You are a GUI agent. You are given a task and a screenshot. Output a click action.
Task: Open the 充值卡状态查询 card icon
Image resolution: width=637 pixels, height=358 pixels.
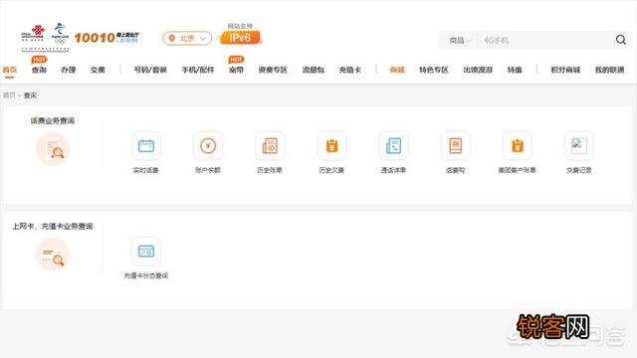point(146,252)
